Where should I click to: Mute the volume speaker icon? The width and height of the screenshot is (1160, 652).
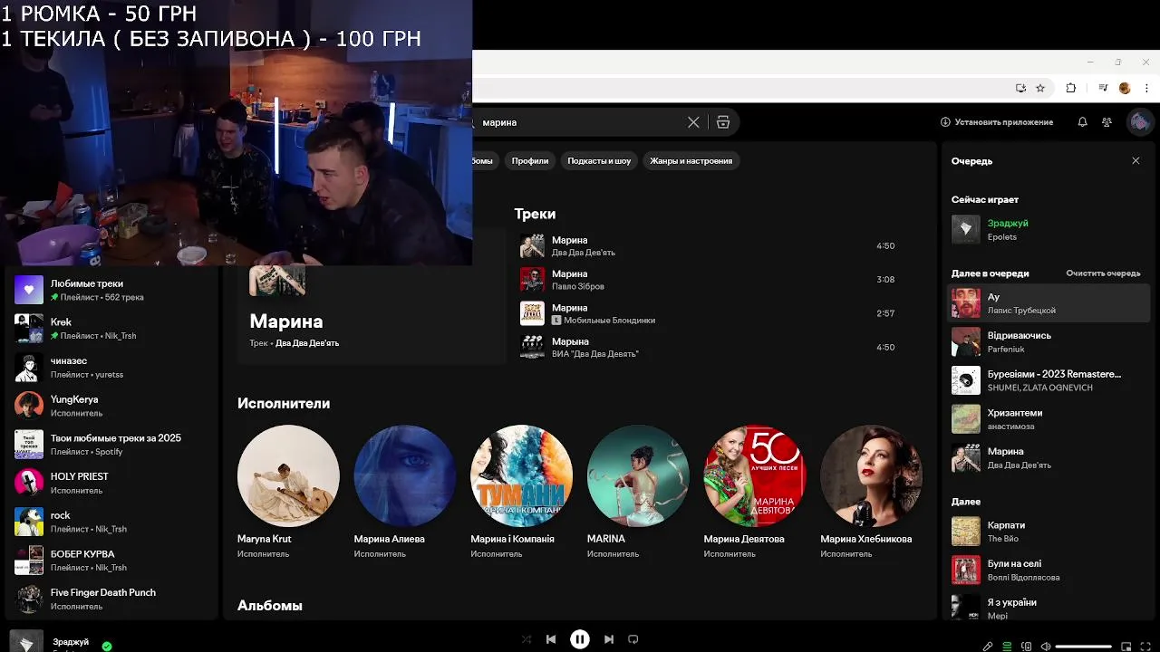point(1046,647)
